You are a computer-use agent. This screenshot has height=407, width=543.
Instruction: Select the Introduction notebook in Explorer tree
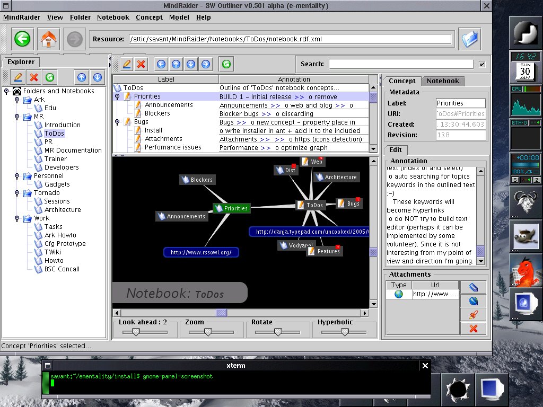(62, 125)
